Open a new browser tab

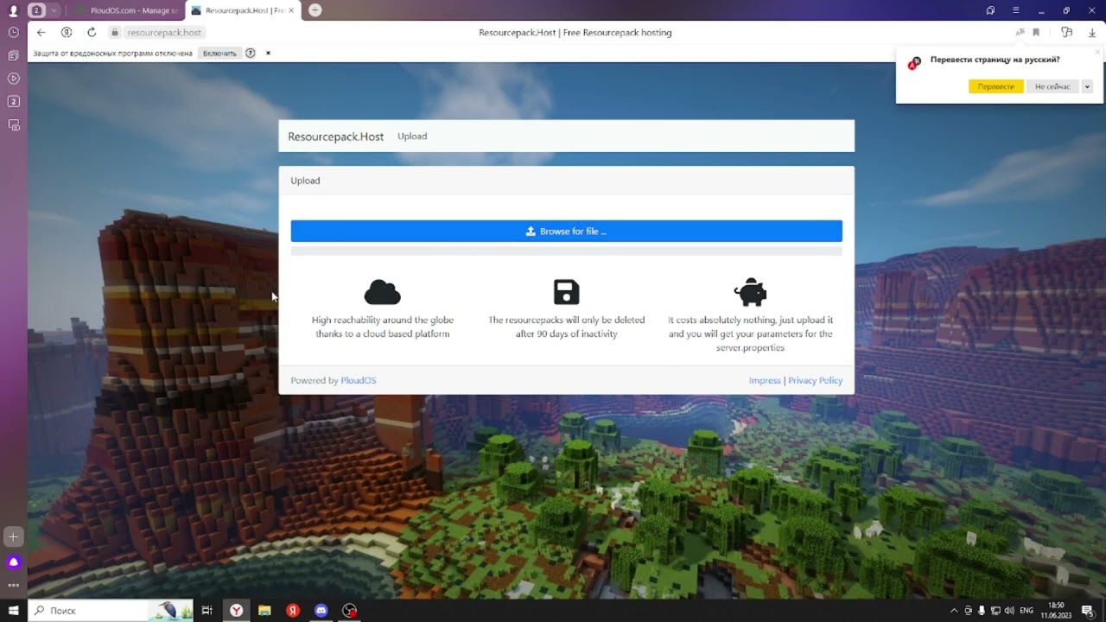(x=315, y=10)
